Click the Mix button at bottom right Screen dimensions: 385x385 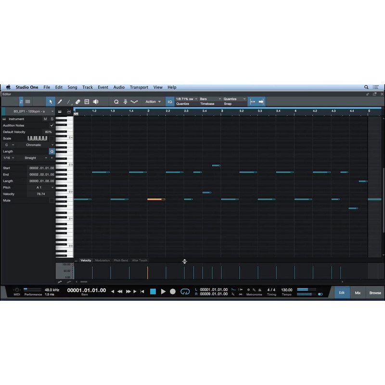(x=358, y=293)
